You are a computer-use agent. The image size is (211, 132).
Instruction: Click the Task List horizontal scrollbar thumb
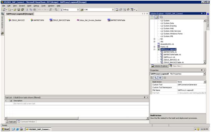pos(43,118)
